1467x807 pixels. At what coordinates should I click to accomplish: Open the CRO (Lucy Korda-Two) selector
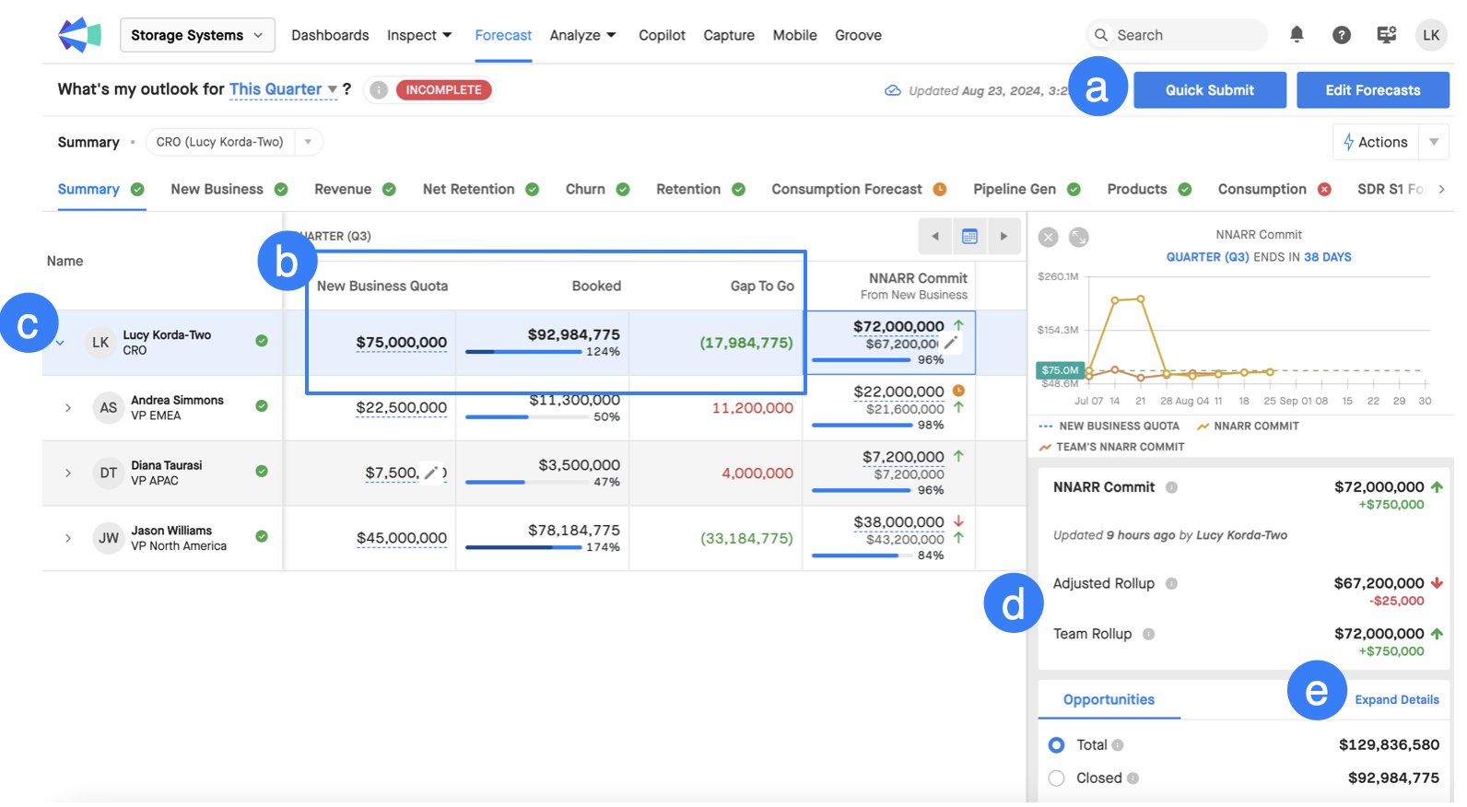234,142
